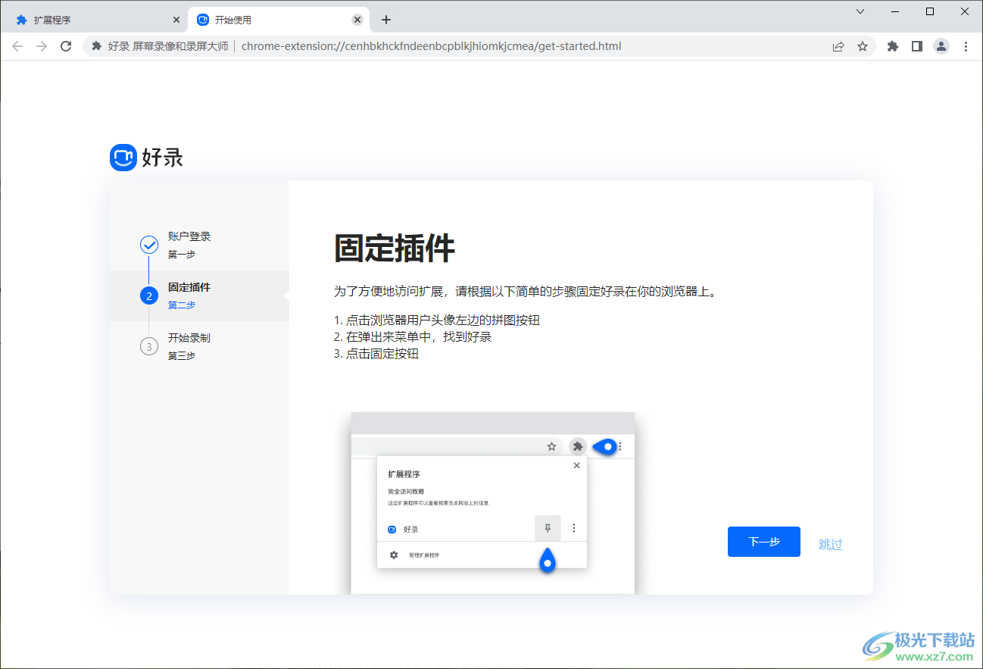Open the tab search dropdown chevron

[x=860, y=11]
